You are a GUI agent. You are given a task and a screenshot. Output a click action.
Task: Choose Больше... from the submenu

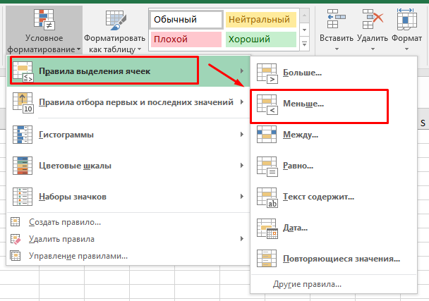coord(334,73)
